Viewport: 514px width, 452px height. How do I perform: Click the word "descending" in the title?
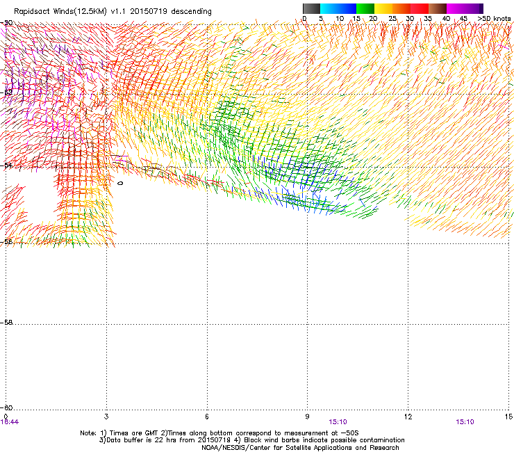pos(191,12)
